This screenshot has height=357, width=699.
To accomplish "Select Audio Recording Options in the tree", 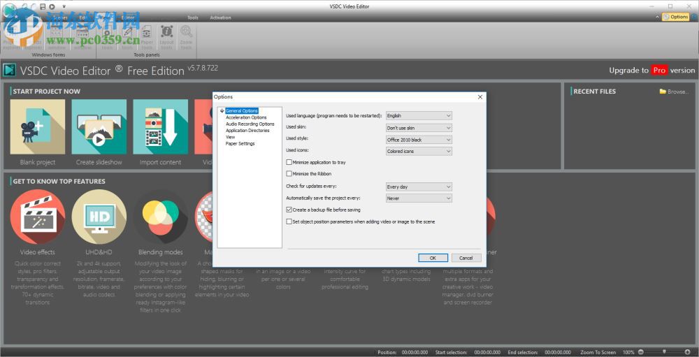I will pos(250,124).
